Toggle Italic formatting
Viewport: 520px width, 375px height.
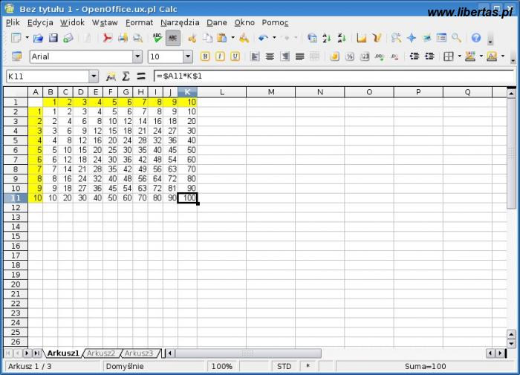(x=220, y=56)
